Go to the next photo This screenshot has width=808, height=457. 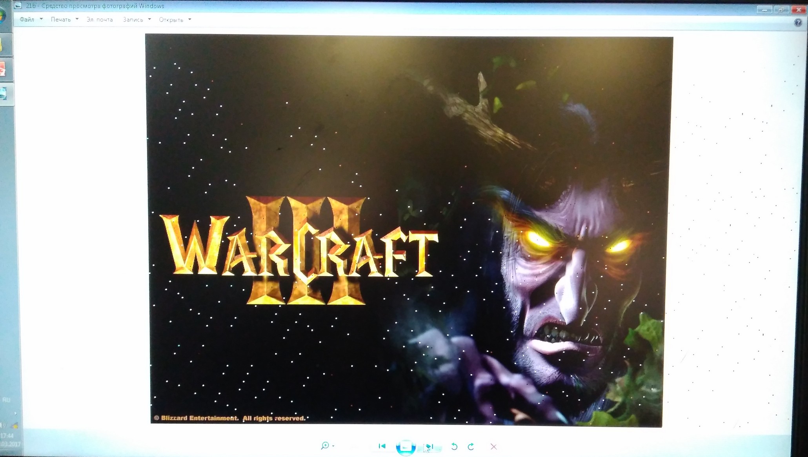pos(430,446)
